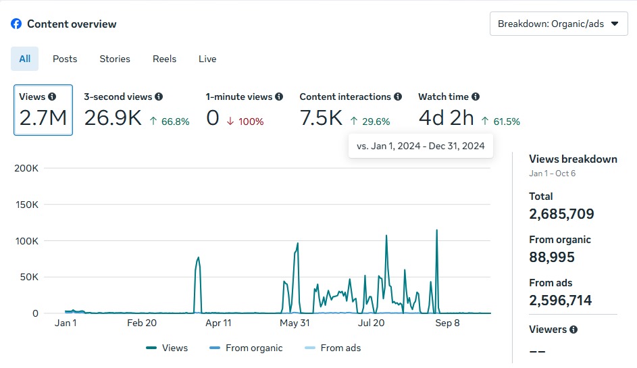Switch to the Posts tab
This screenshot has width=637, height=368.
click(x=65, y=59)
